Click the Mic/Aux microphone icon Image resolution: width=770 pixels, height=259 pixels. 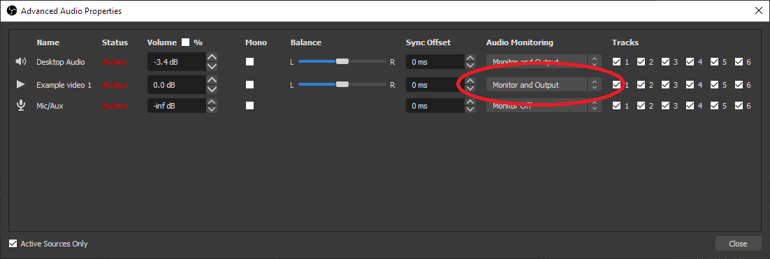[21, 105]
